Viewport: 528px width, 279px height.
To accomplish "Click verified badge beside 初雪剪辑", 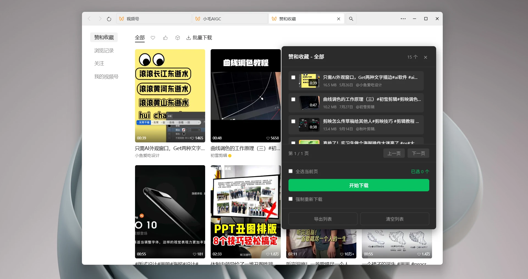I will 230,156.
